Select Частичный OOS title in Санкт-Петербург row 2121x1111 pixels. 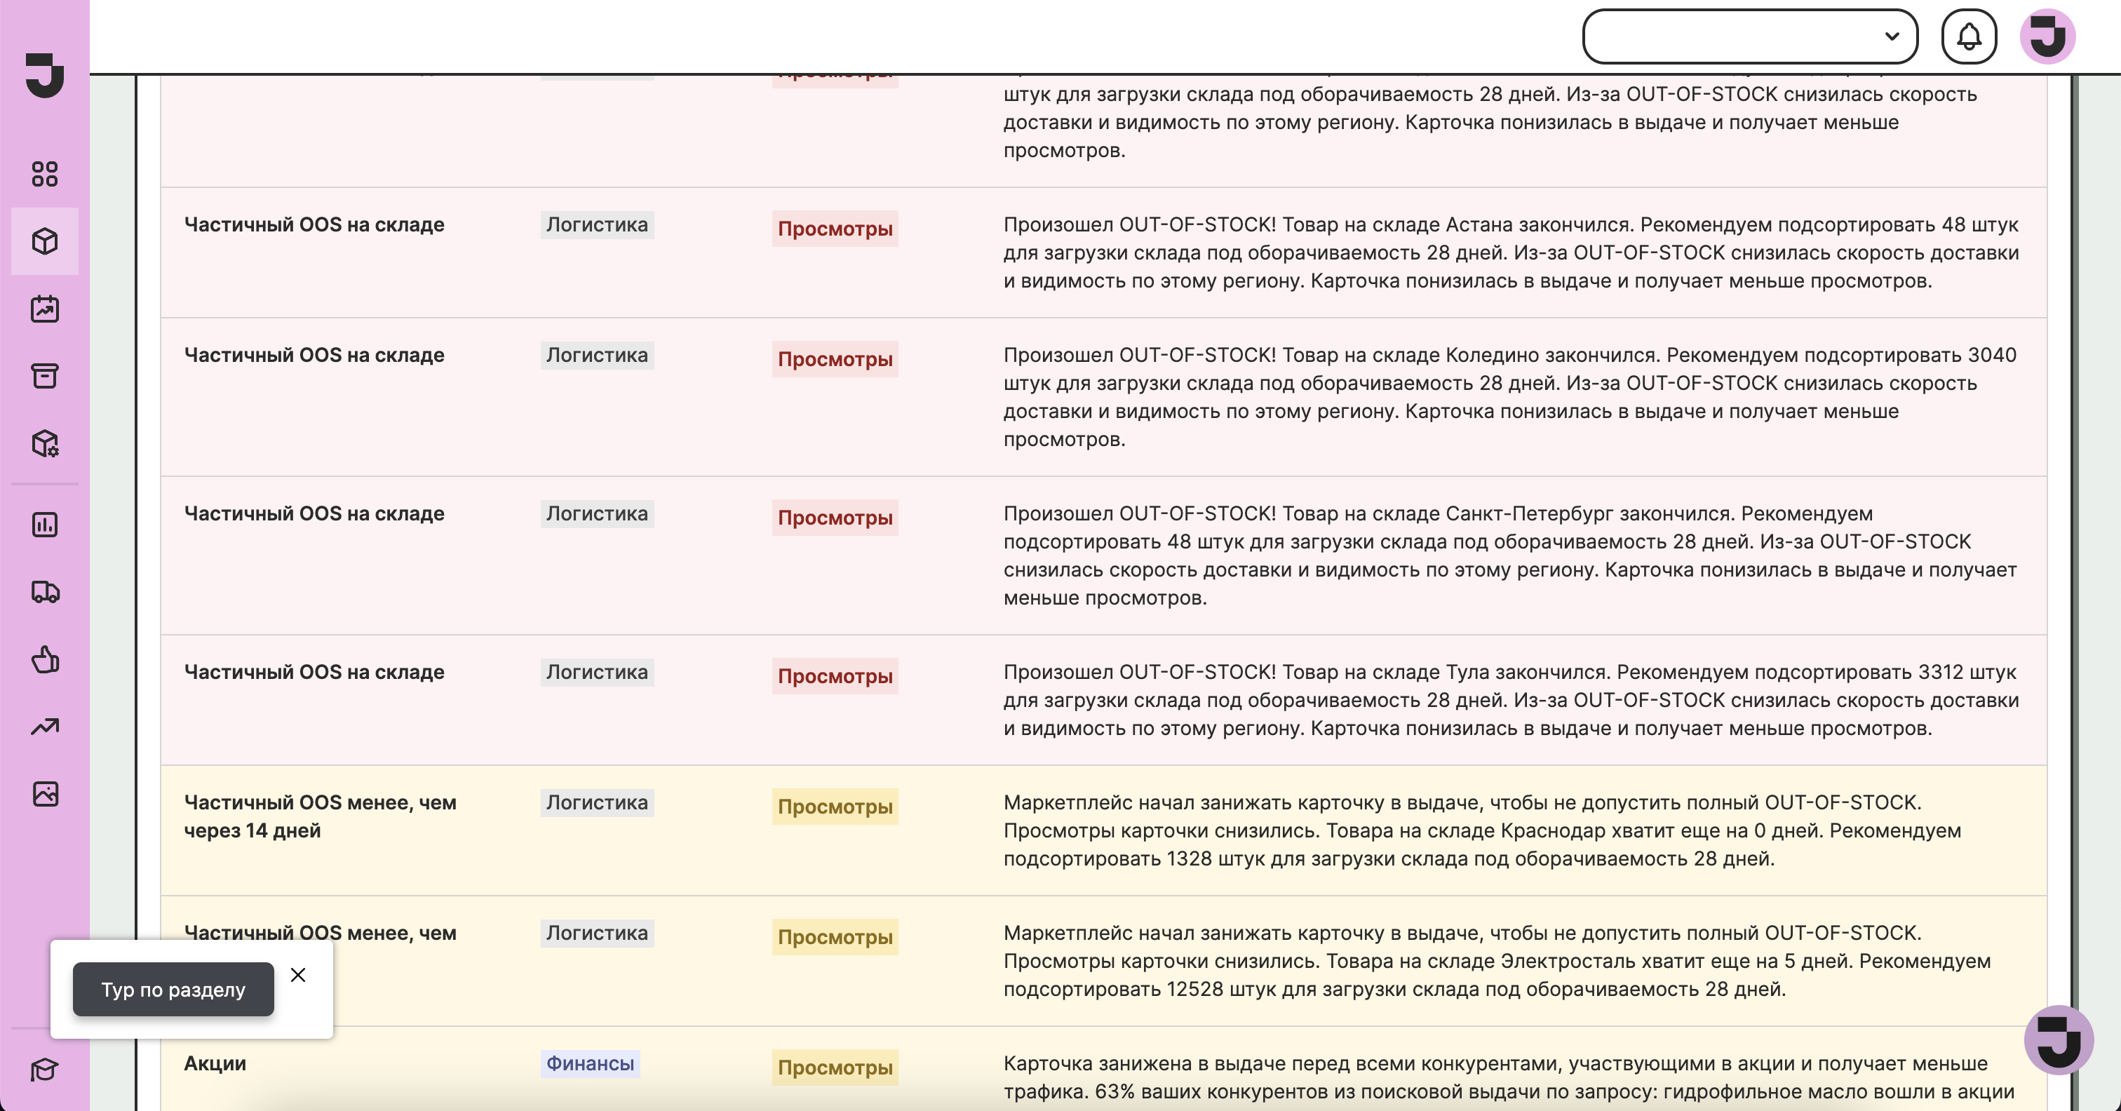(314, 514)
